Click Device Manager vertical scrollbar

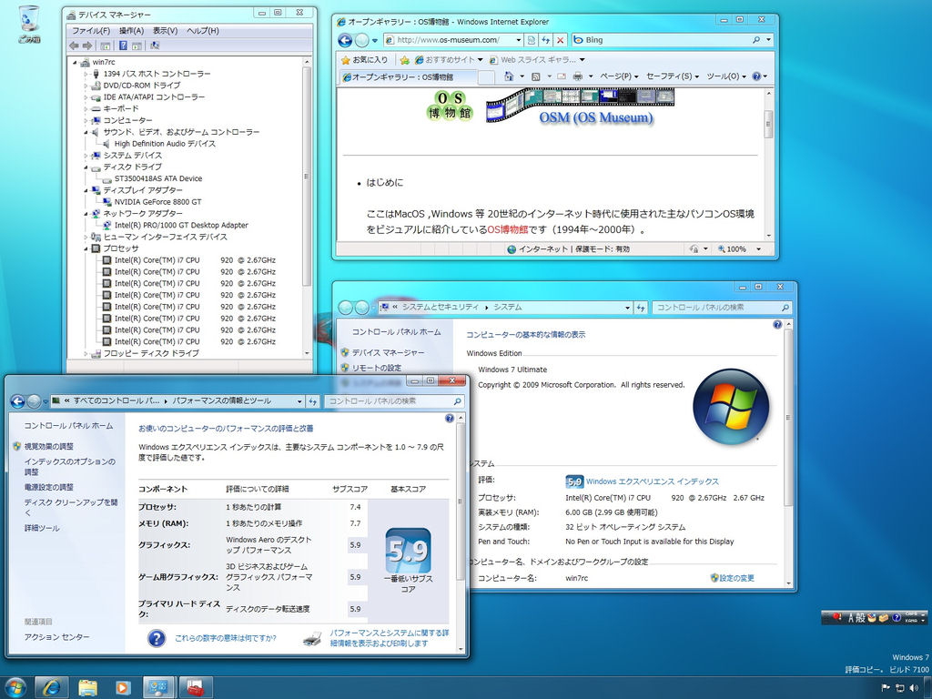pos(307,207)
